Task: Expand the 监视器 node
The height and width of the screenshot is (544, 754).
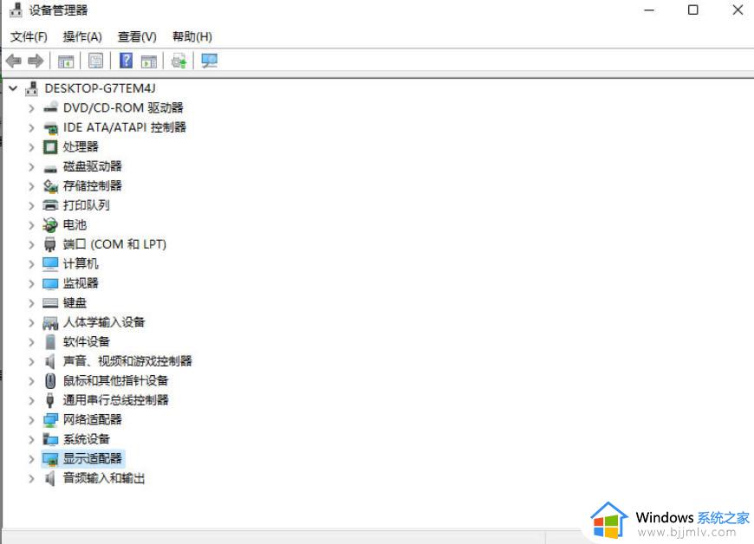Action: pyautogui.click(x=31, y=283)
